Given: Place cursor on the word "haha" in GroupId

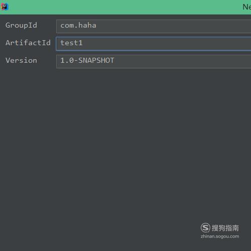Looking at the screenshot, I should click(x=87, y=26).
